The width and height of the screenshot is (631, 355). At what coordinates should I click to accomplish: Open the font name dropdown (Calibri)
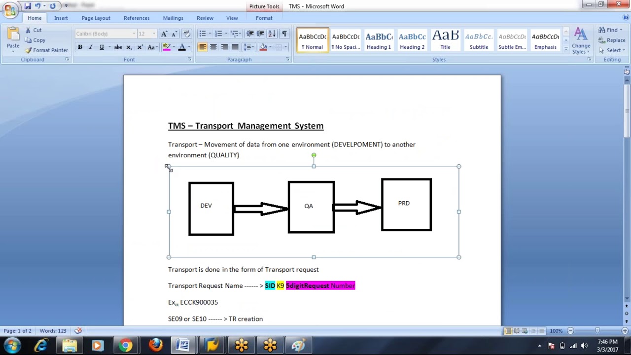click(134, 34)
